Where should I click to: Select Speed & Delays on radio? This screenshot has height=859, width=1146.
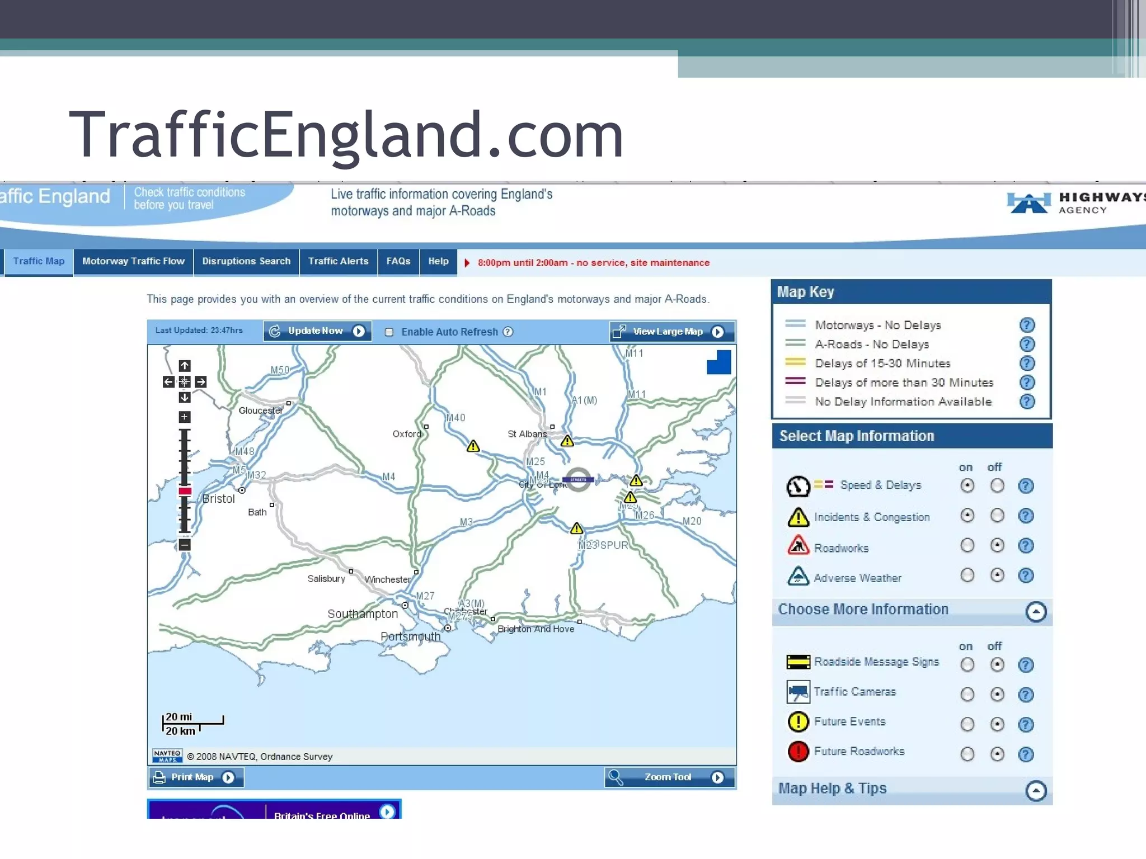point(967,485)
